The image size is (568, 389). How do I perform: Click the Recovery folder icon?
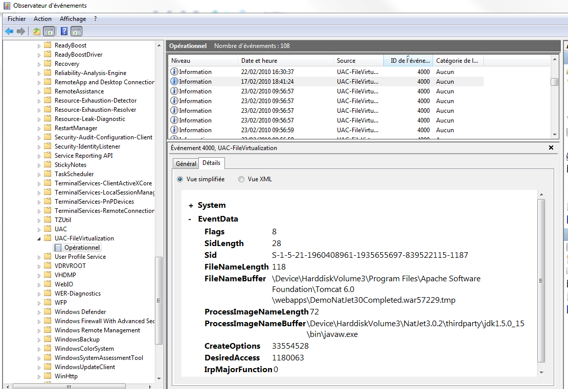[x=48, y=64]
